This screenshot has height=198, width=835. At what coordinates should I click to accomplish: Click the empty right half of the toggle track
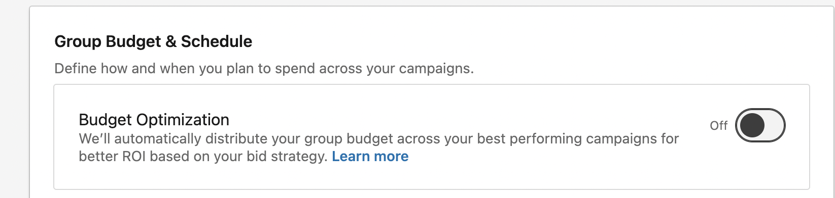(773, 125)
